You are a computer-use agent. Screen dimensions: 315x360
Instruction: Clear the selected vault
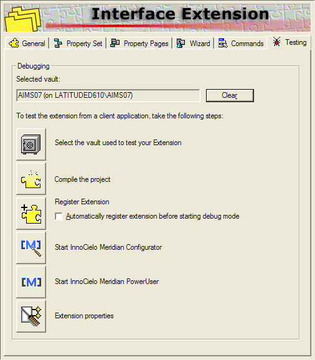click(x=230, y=95)
